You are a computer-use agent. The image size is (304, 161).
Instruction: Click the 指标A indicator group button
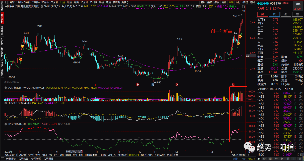(x=8, y=155)
